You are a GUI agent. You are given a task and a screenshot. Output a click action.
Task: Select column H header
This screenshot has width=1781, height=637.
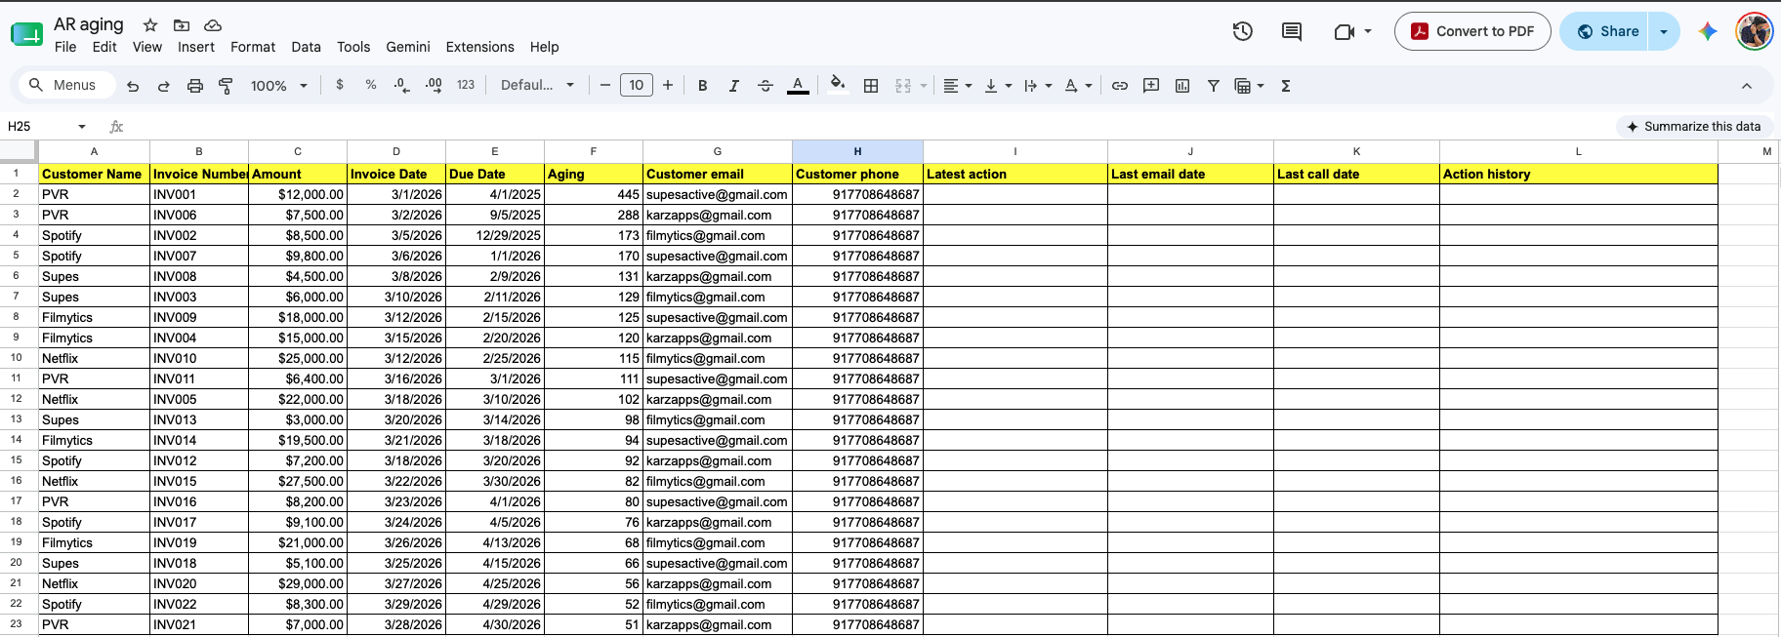[857, 151]
